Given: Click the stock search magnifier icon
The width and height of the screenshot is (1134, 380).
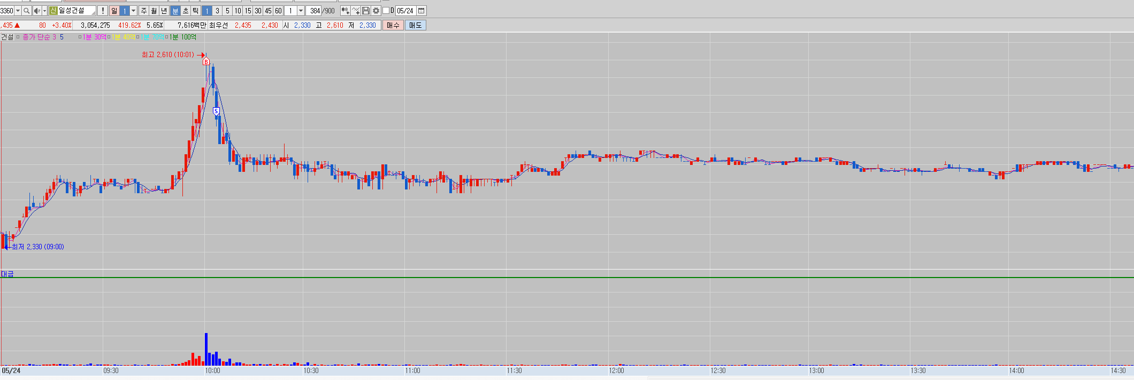Looking at the screenshot, I should coord(26,11).
